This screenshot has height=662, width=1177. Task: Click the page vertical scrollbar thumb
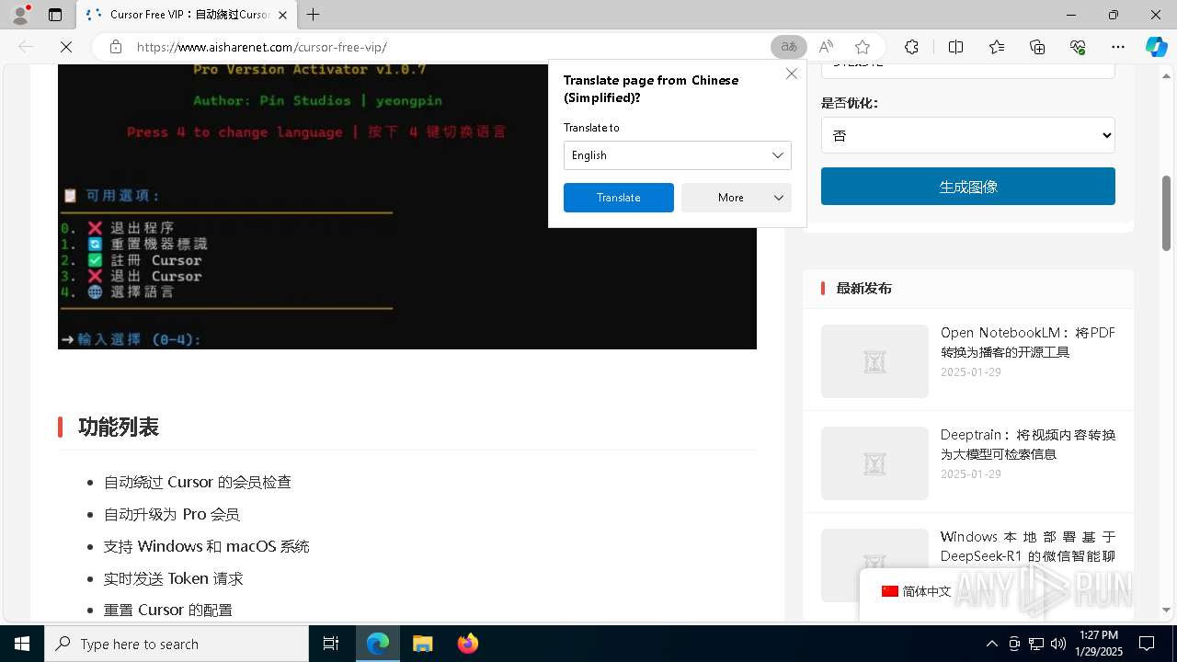(x=1167, y=212)
